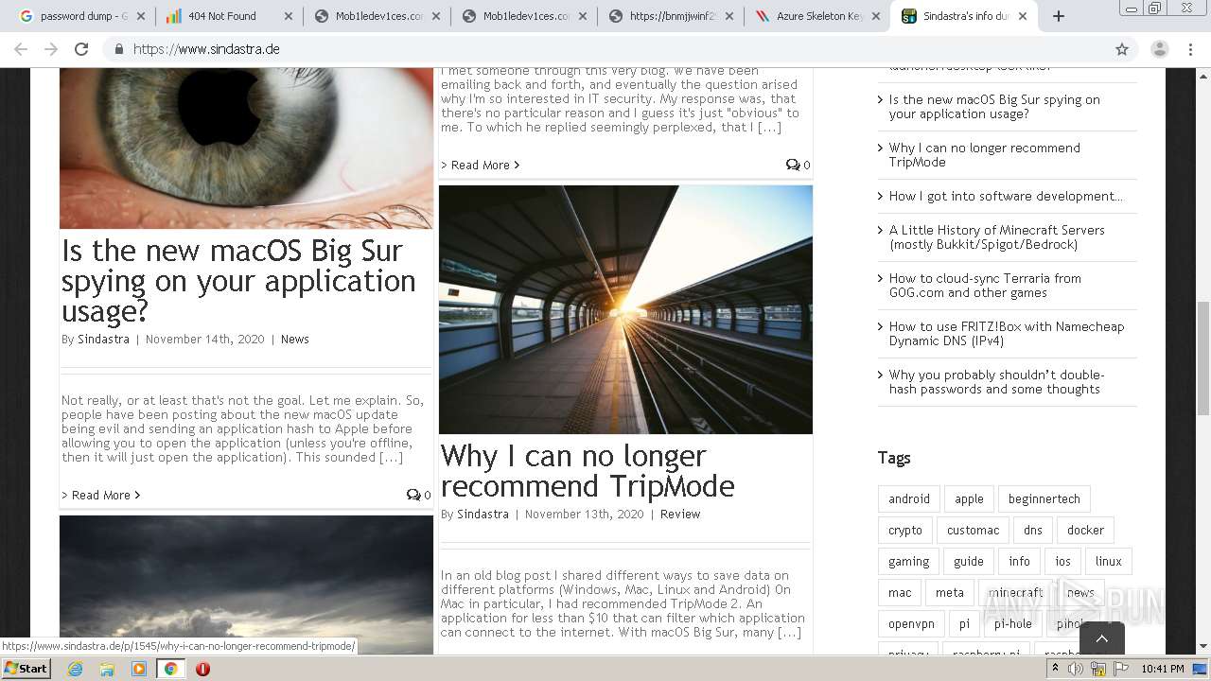Switch to the Azure Skeleton Key tab
Screen dimensions: 1211x681
[x=817, y=16]
